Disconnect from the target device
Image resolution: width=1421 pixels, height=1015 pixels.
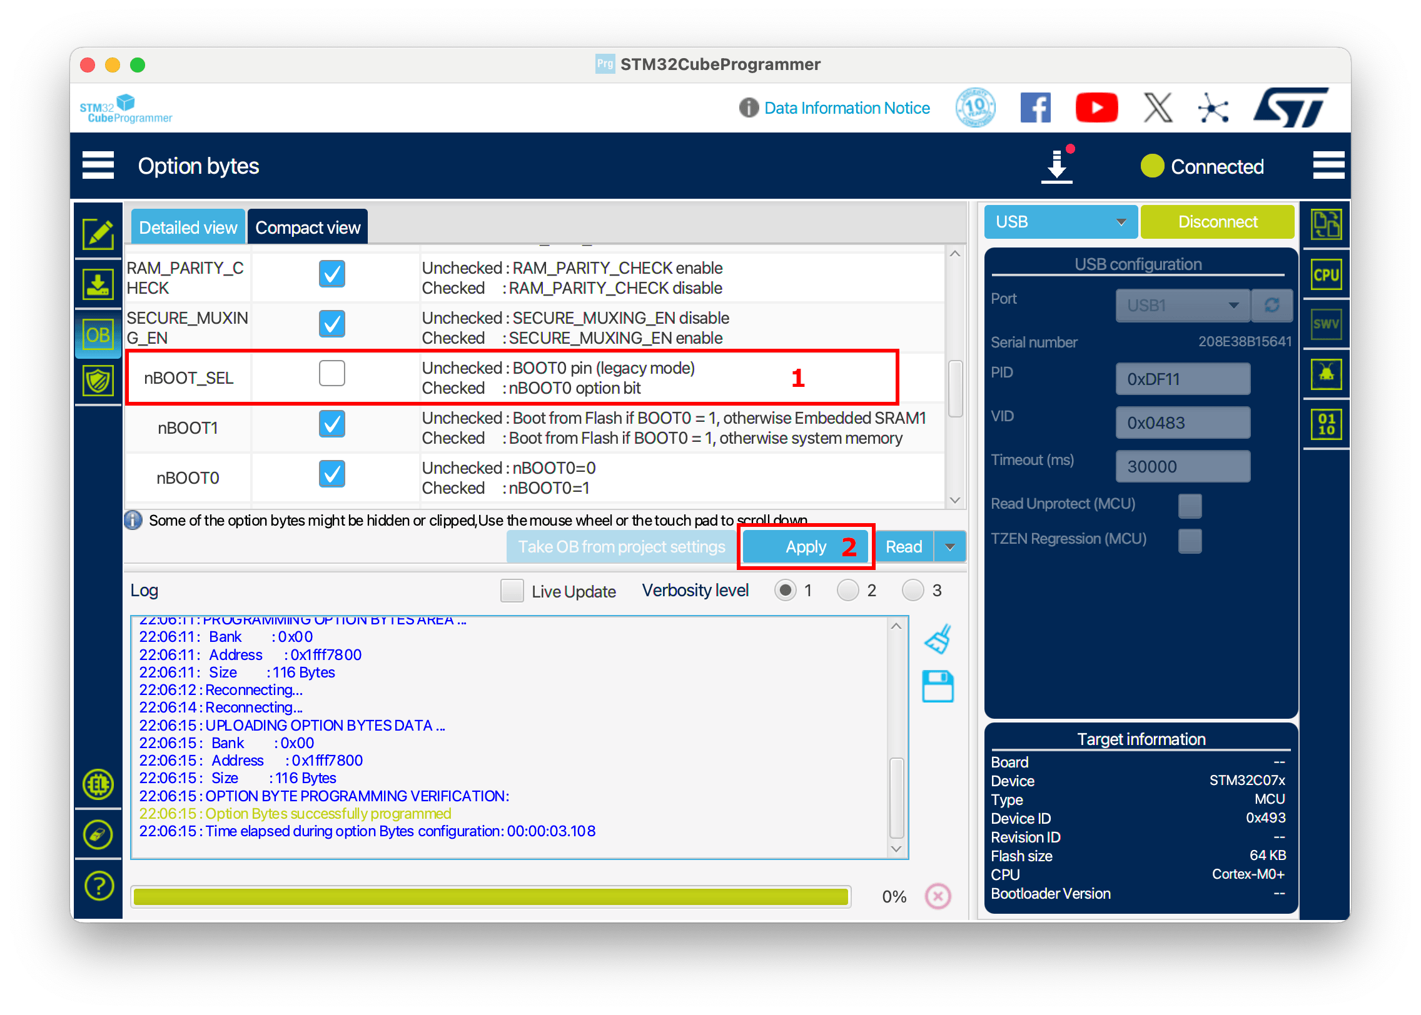(1216, 221)
